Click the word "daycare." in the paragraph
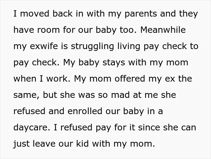The height and width of the screenshot is (159, 211). [31, 128]
